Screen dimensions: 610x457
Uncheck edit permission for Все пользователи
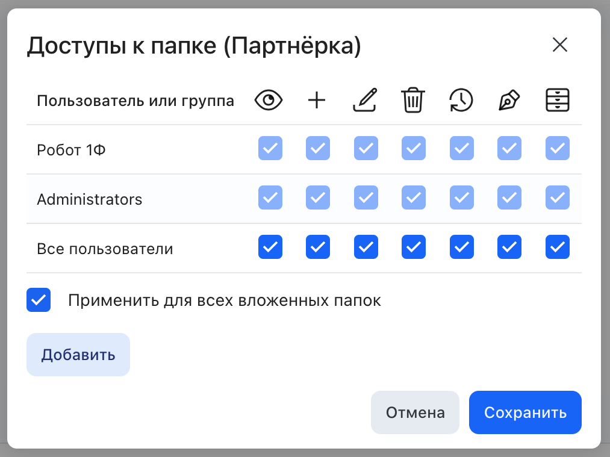point(366,247)
